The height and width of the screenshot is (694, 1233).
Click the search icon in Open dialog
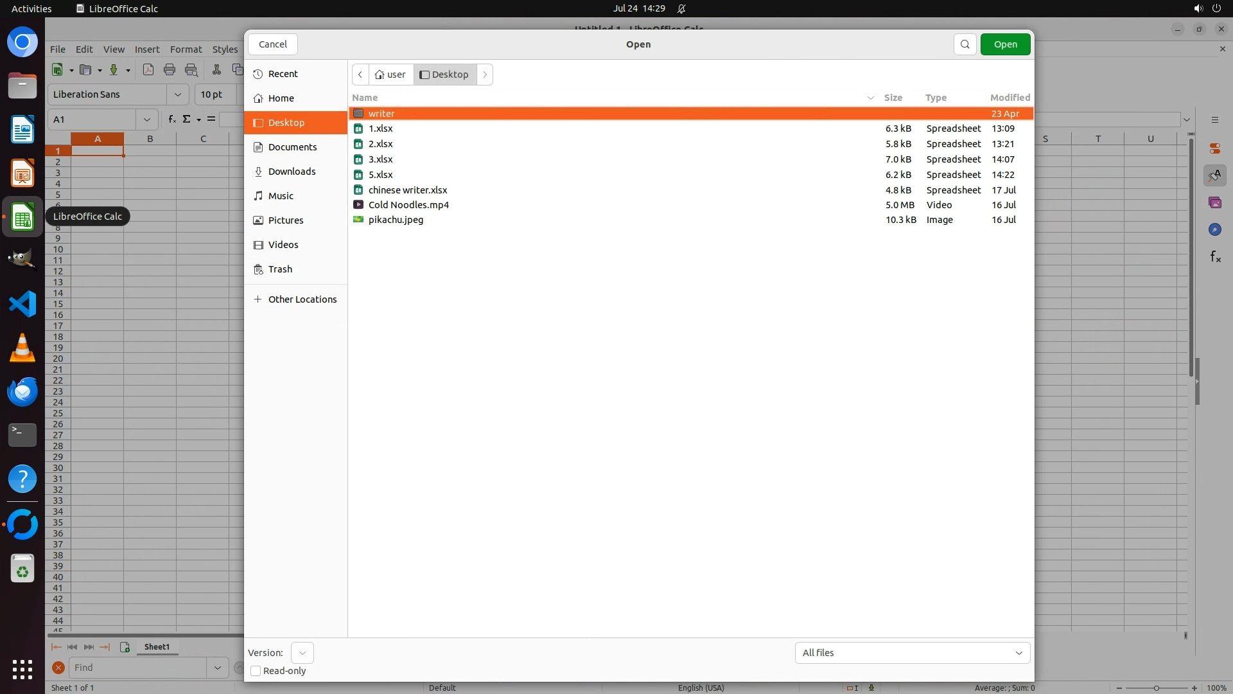[965, 44]
